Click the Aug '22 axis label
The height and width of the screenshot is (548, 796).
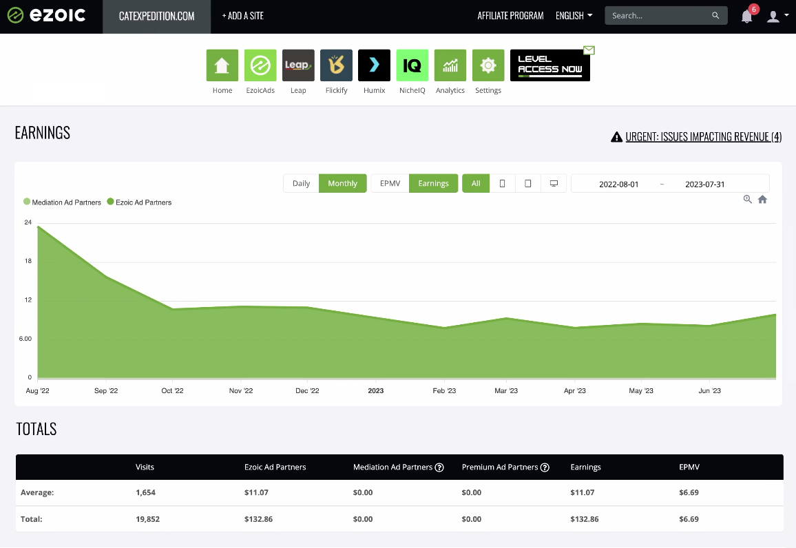point(38,391)
